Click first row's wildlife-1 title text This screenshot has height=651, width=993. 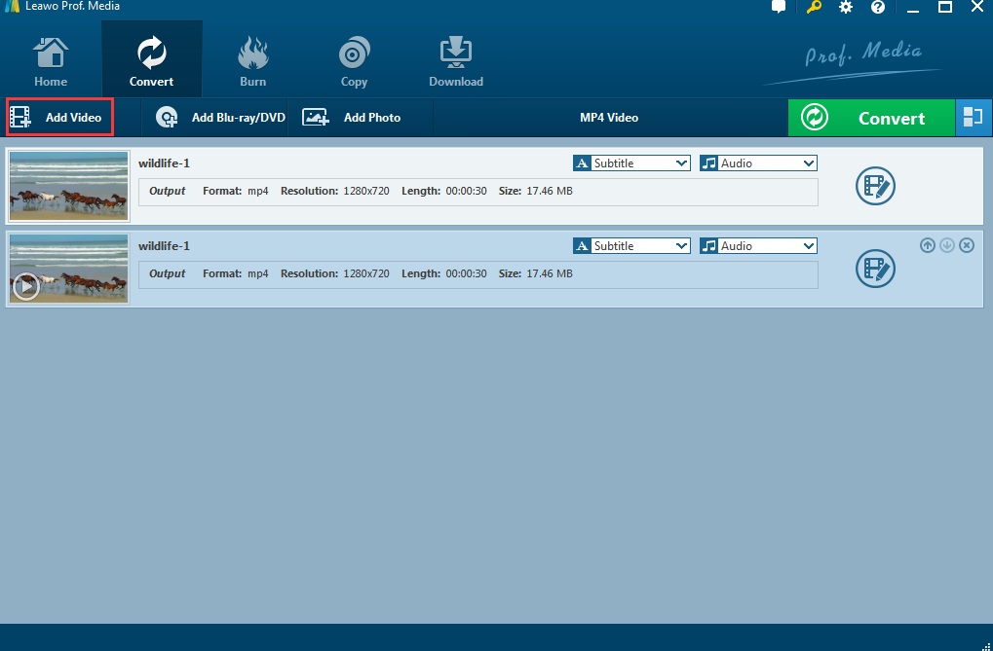tap(164, 163)
